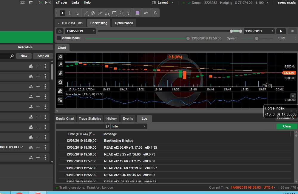The height and width of the screenshot is (194, 298).
Task: Click asencanada user account name
Action: point(286,3)
